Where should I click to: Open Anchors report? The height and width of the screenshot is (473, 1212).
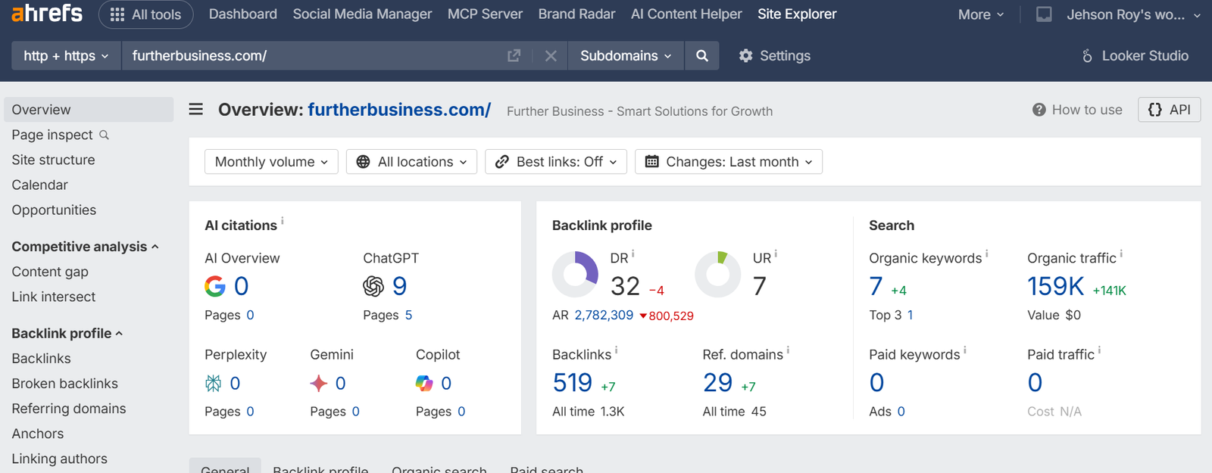[x=38, y=434]
